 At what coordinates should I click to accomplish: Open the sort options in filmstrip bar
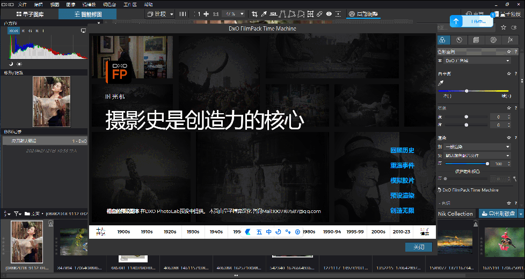coord(6,214)
